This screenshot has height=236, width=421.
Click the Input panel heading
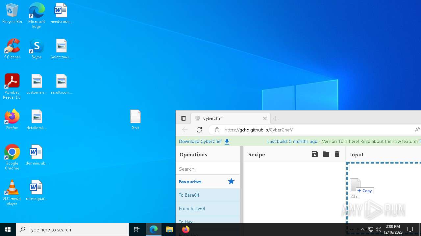coord(357,154)
